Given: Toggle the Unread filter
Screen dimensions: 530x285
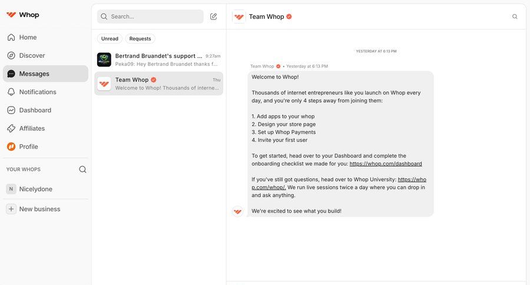Looking at the screenshot, I should 110,39.
